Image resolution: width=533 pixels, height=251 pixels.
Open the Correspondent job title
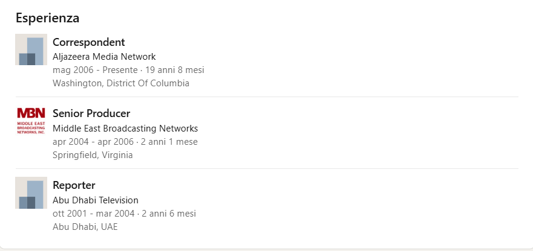pyautogui.click(x=88, y=42)
